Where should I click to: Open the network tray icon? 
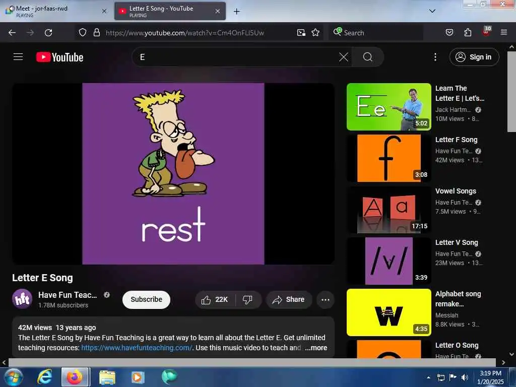440,377
